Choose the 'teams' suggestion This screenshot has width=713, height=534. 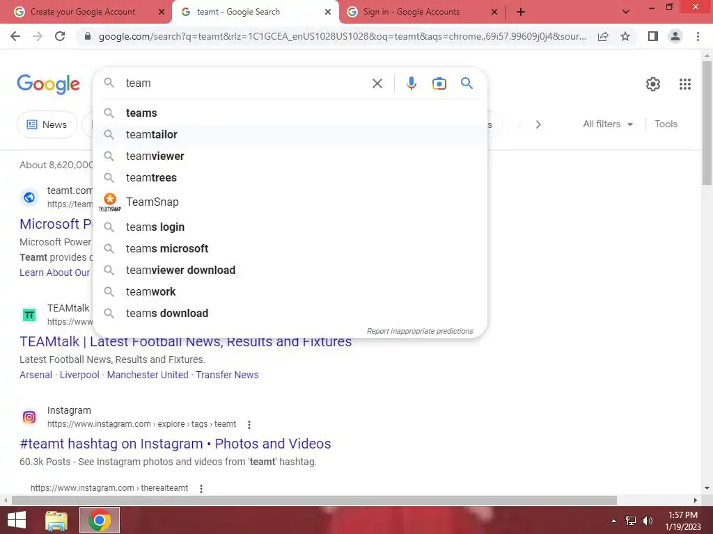290,113
